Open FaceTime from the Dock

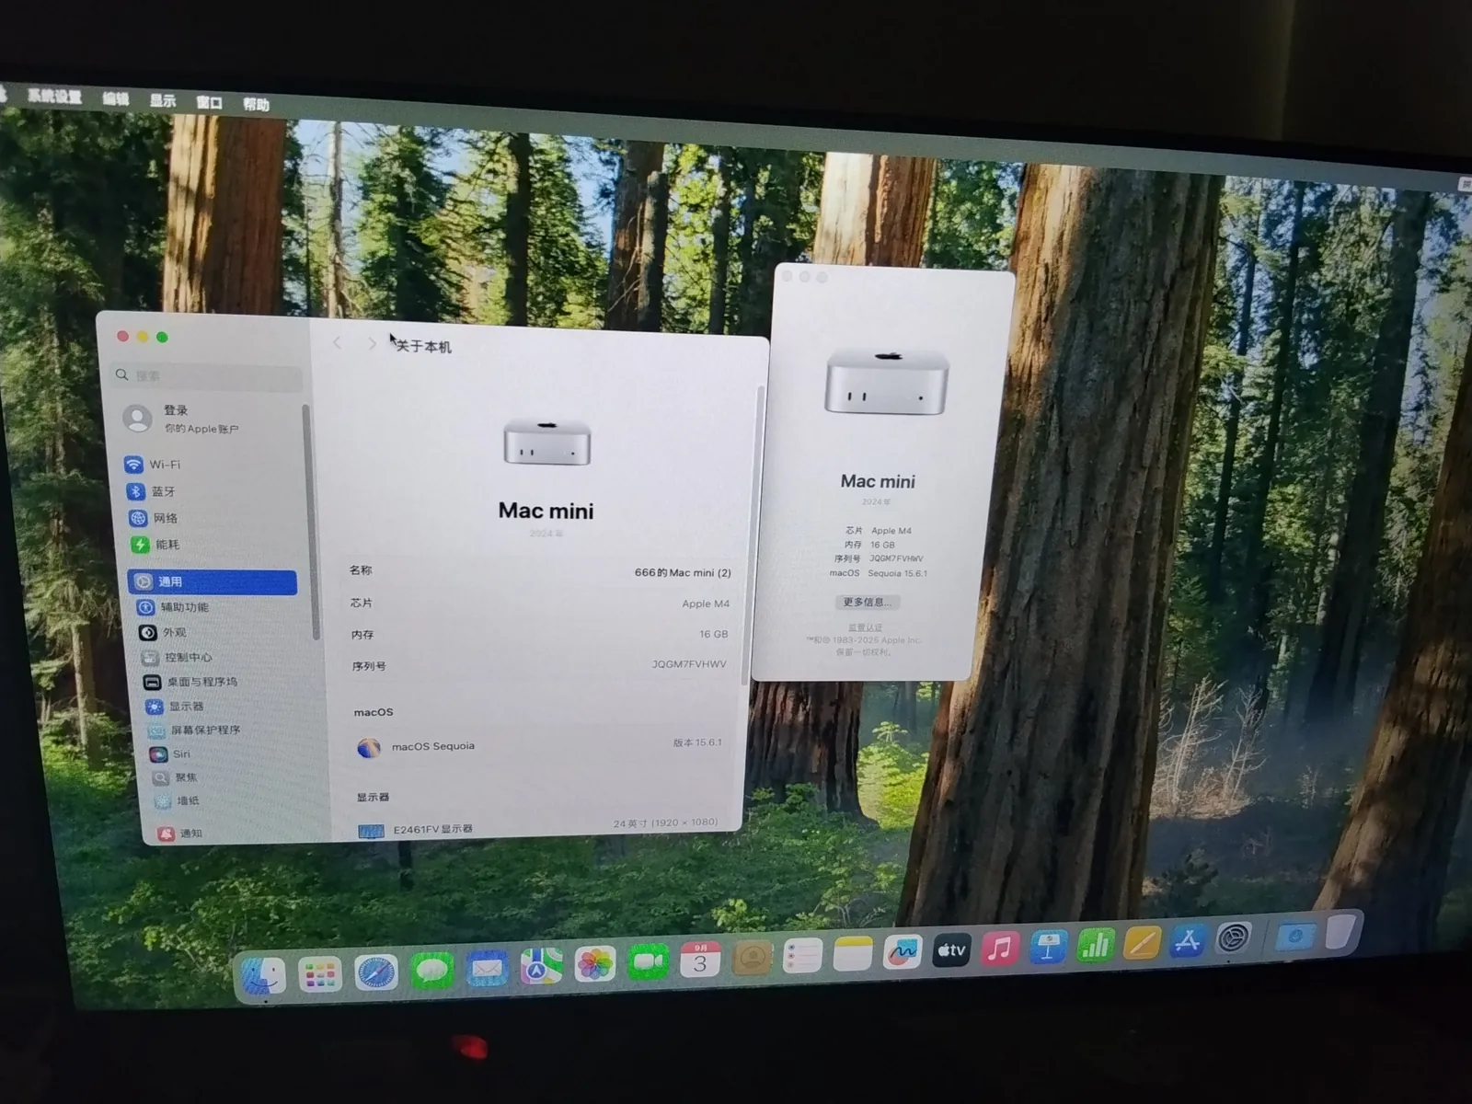[649, 962]
